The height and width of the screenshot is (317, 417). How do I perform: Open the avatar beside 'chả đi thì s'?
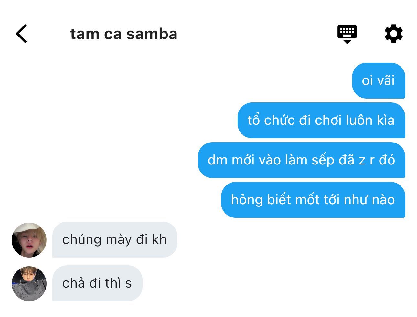coord(29,283)
